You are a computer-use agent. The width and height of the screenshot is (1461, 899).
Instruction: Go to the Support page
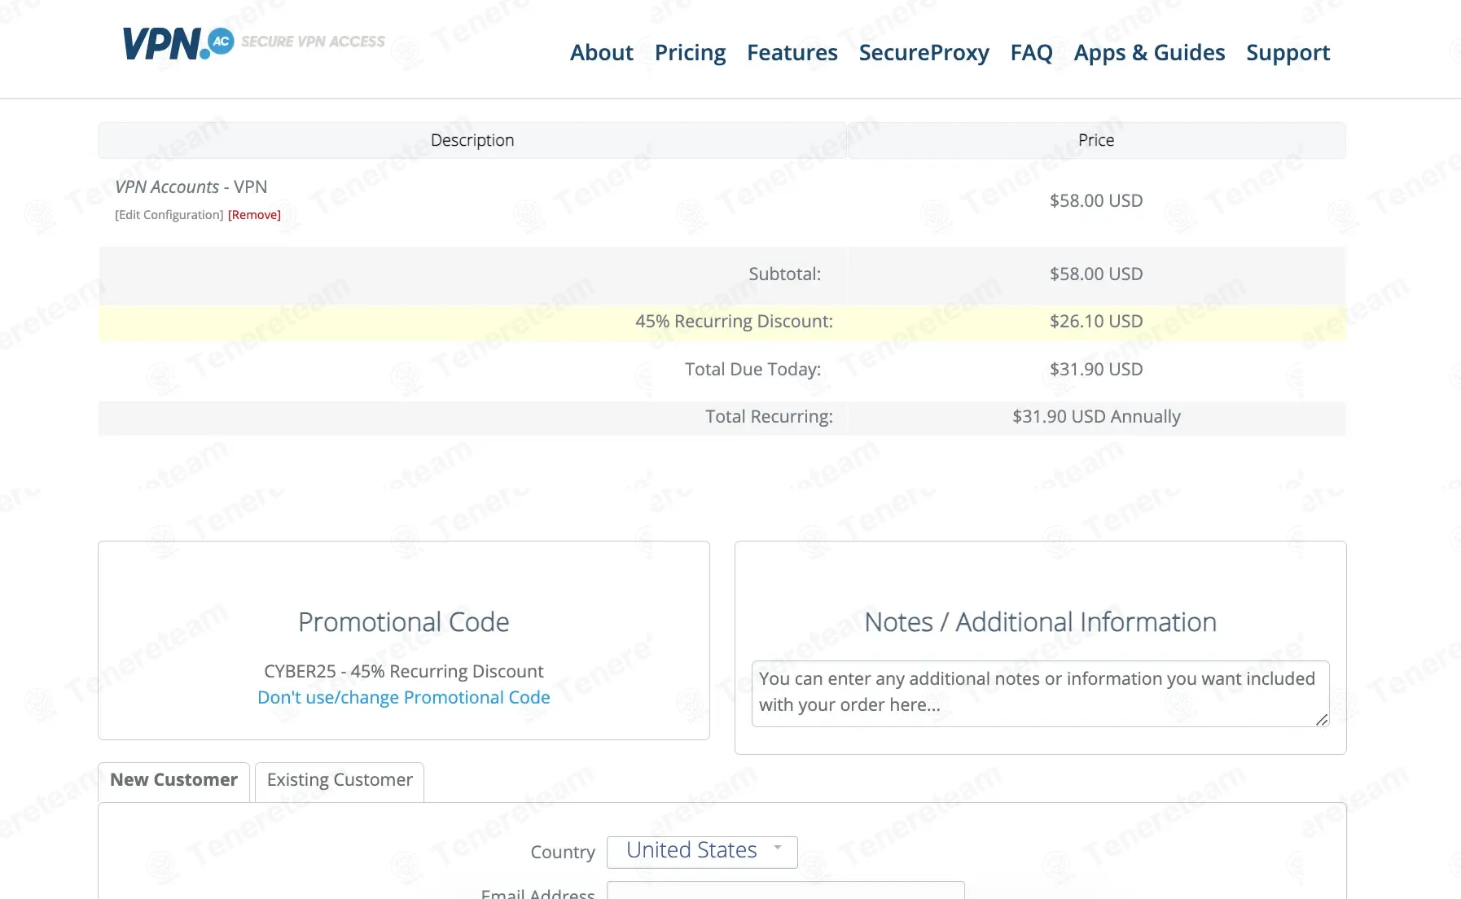tap(1288, 53)
